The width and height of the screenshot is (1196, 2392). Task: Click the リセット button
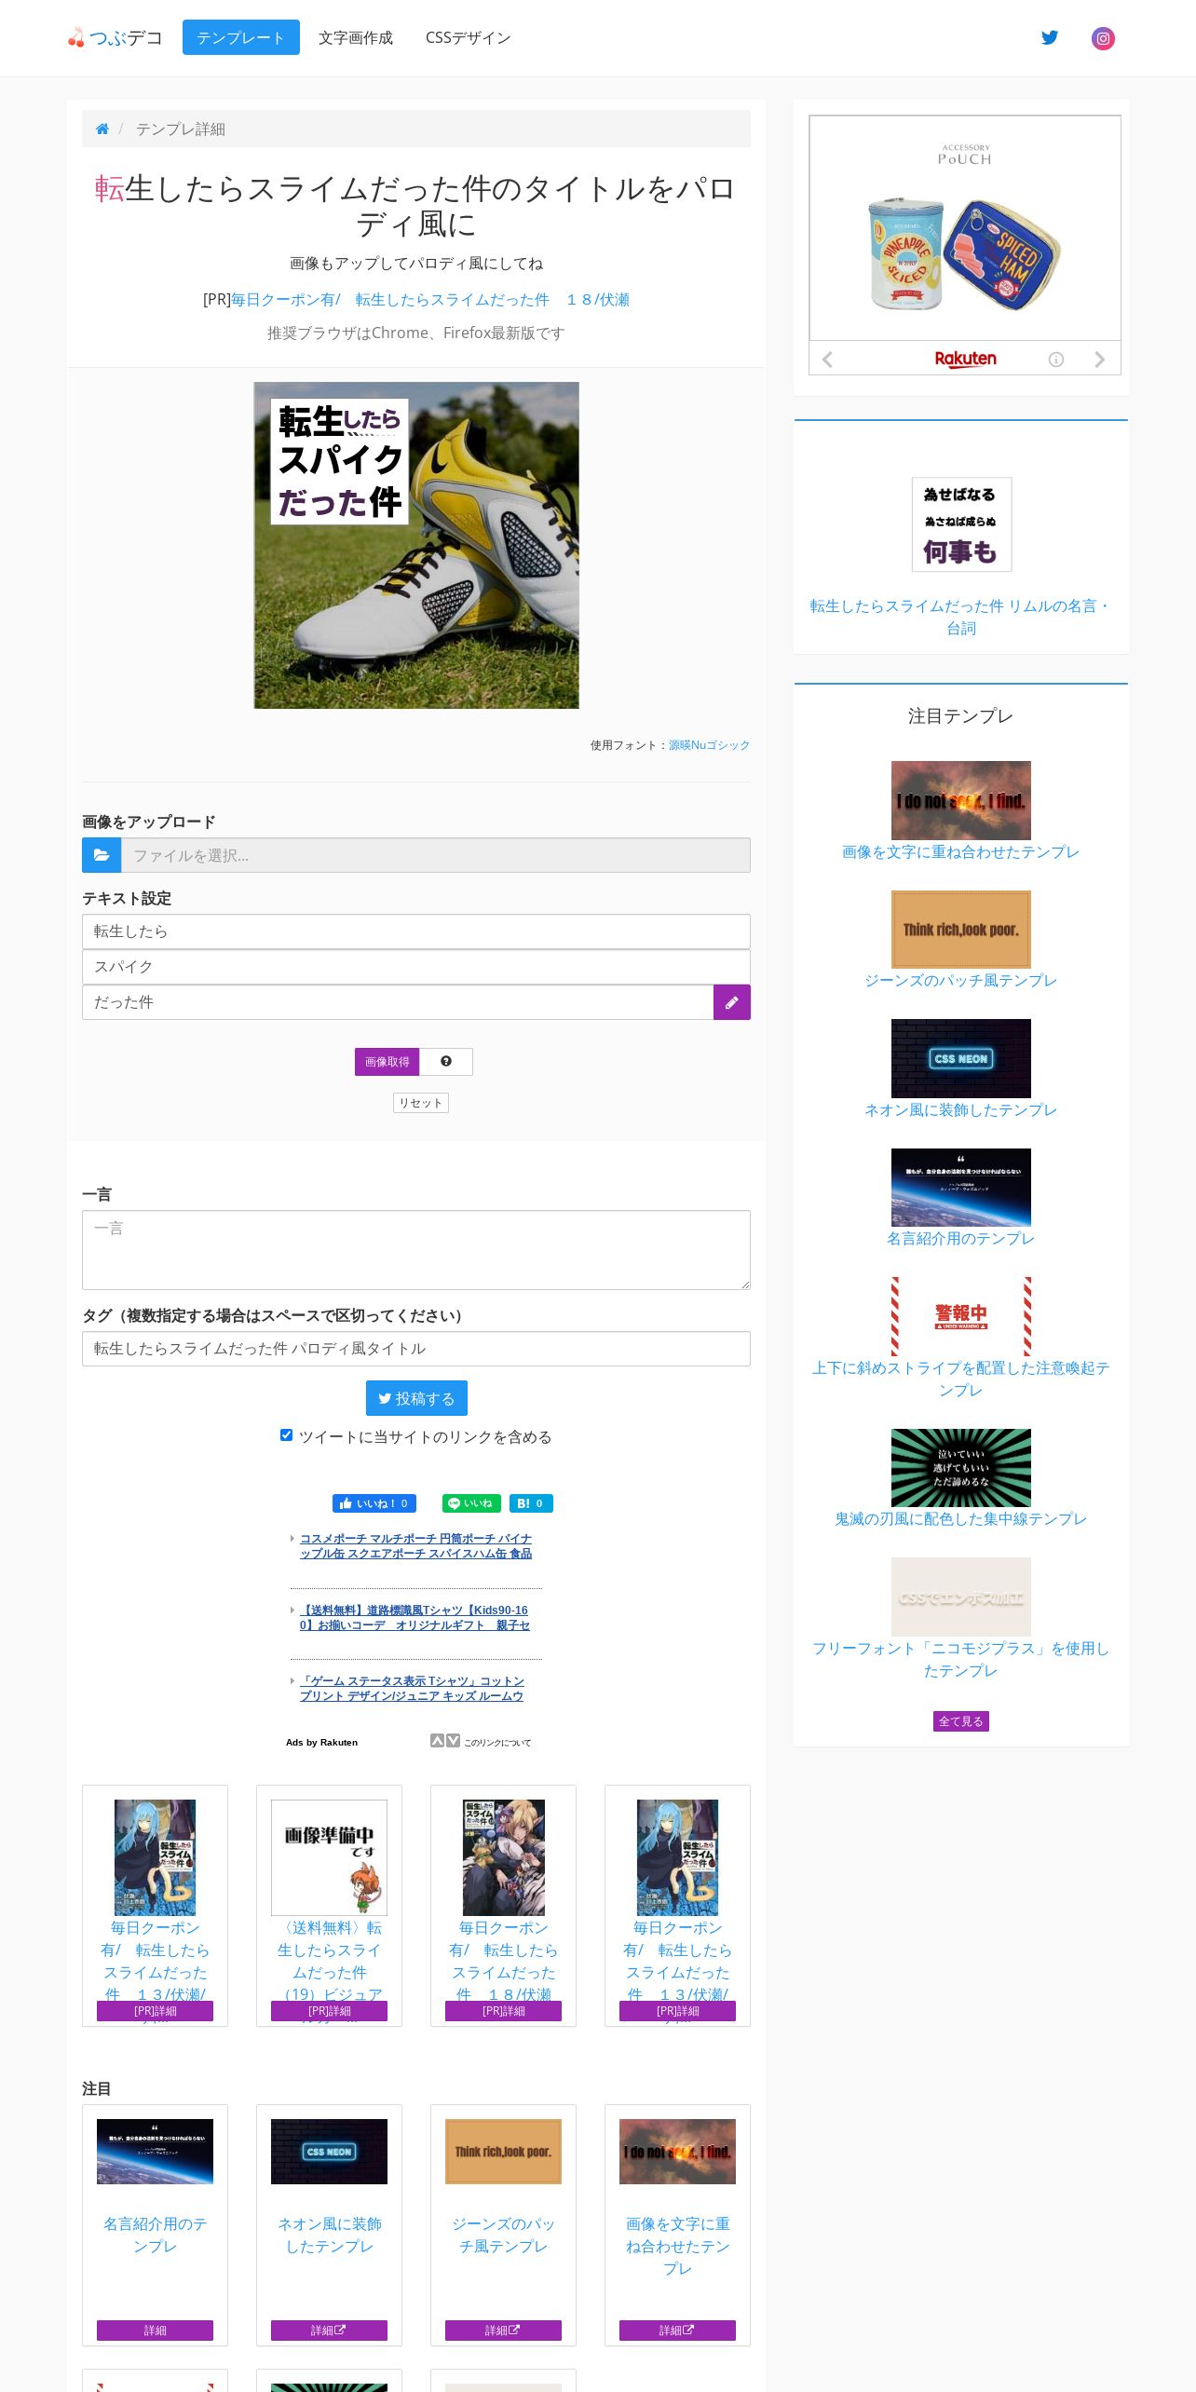point(421,1103)
